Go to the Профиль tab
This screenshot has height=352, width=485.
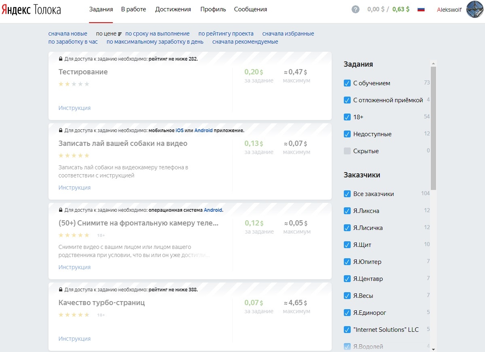(x=213, y=10)
